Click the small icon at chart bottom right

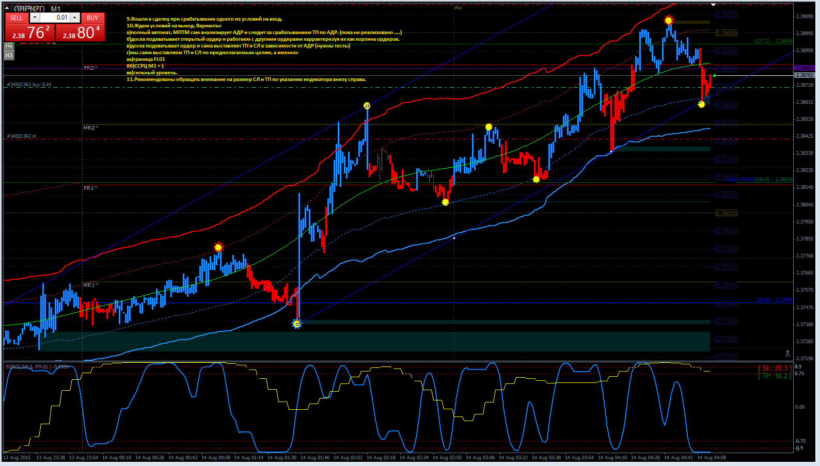pos(787,353)
